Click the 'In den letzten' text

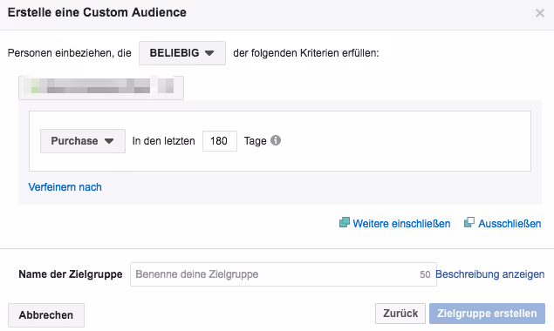tap(164, 141)
